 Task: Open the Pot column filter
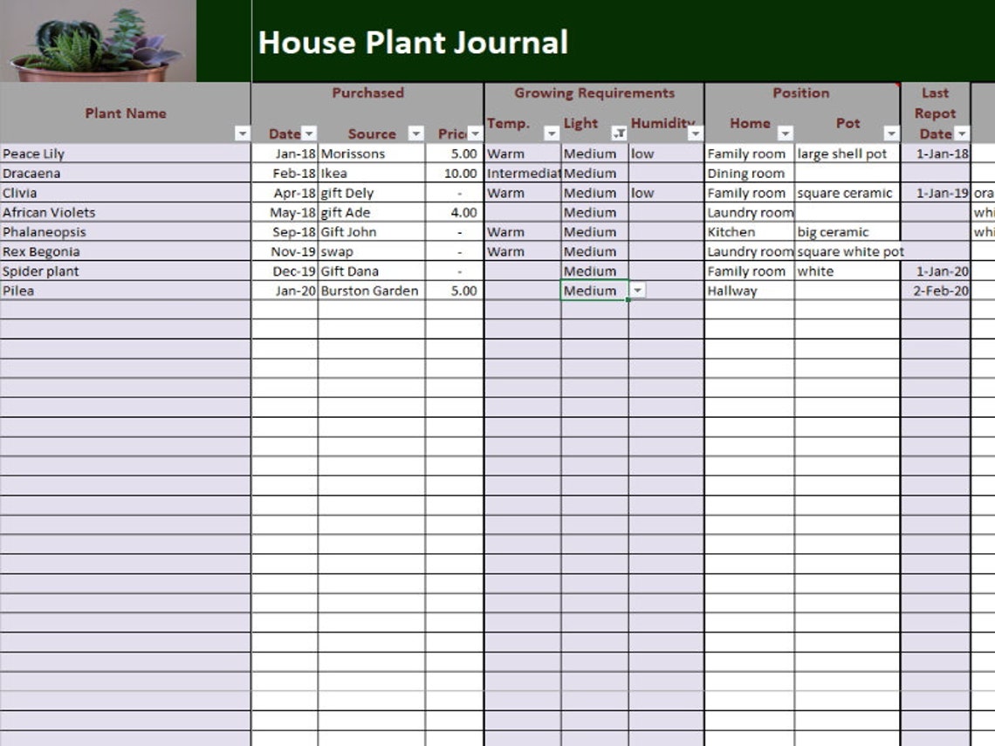(891, 134)
